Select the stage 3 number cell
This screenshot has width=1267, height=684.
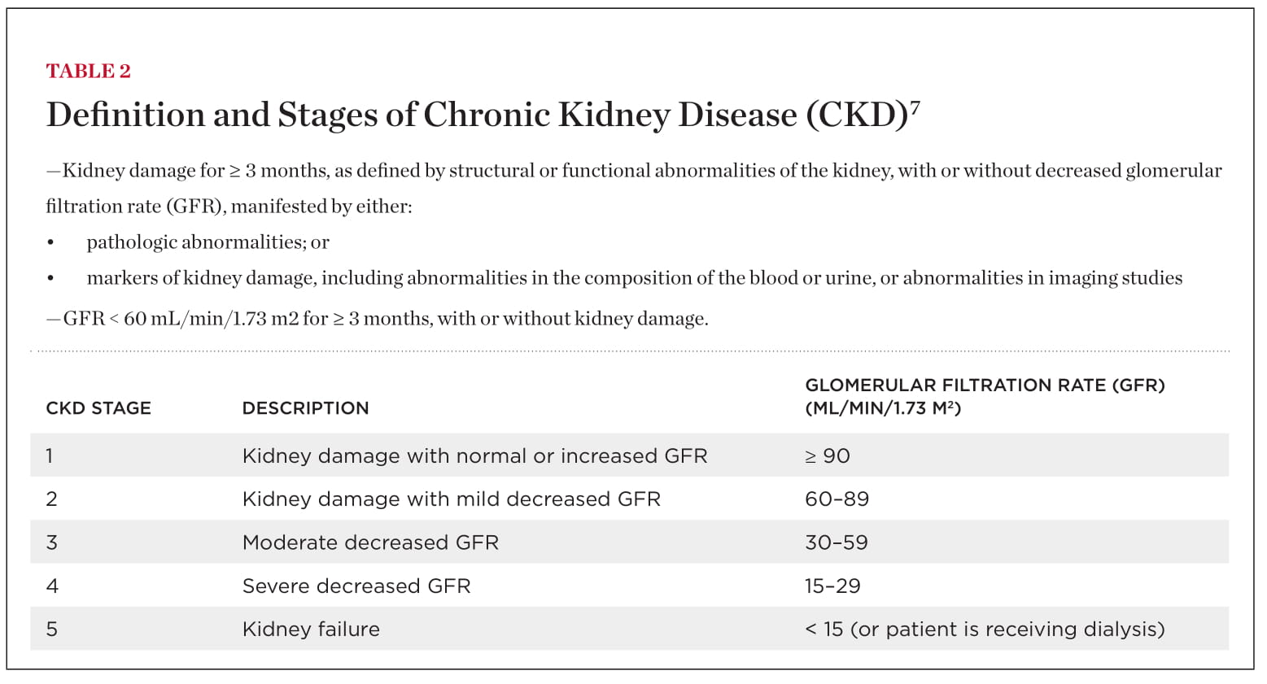pyautogui.click(x=52, y=542)
